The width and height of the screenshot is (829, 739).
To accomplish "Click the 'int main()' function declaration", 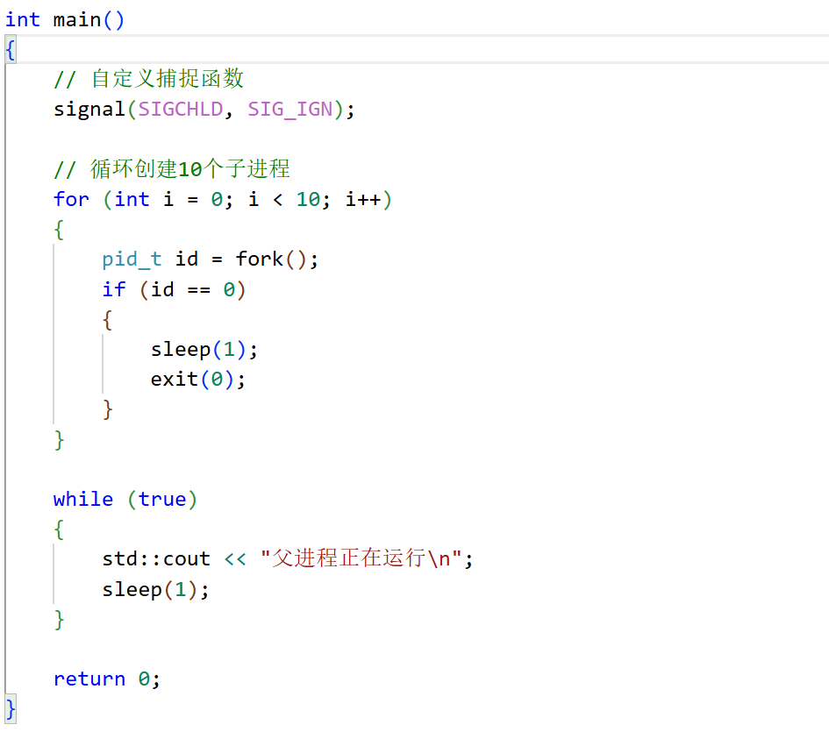I will [65, 20].
